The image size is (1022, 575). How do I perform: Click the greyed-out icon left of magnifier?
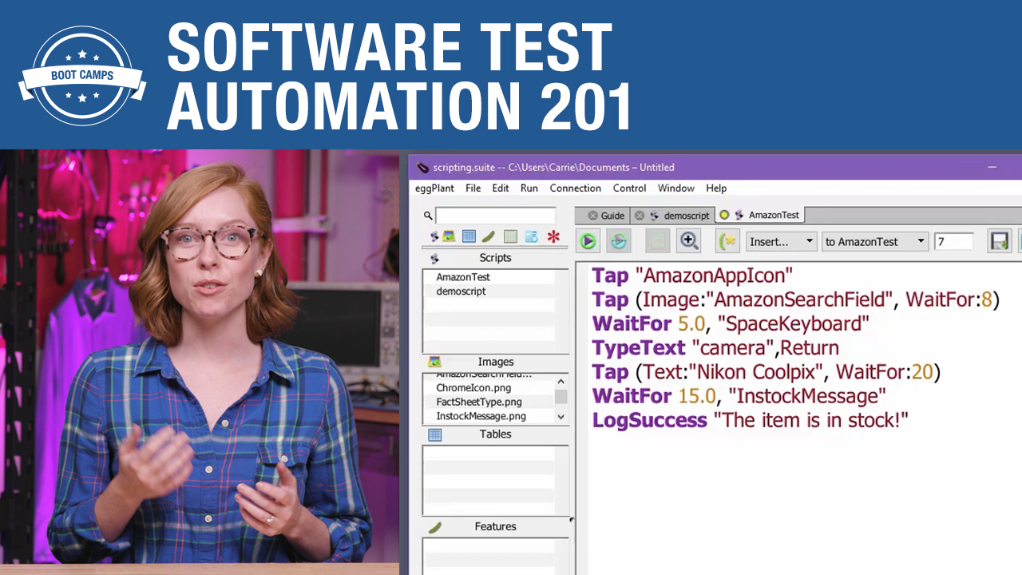[657, 241]
